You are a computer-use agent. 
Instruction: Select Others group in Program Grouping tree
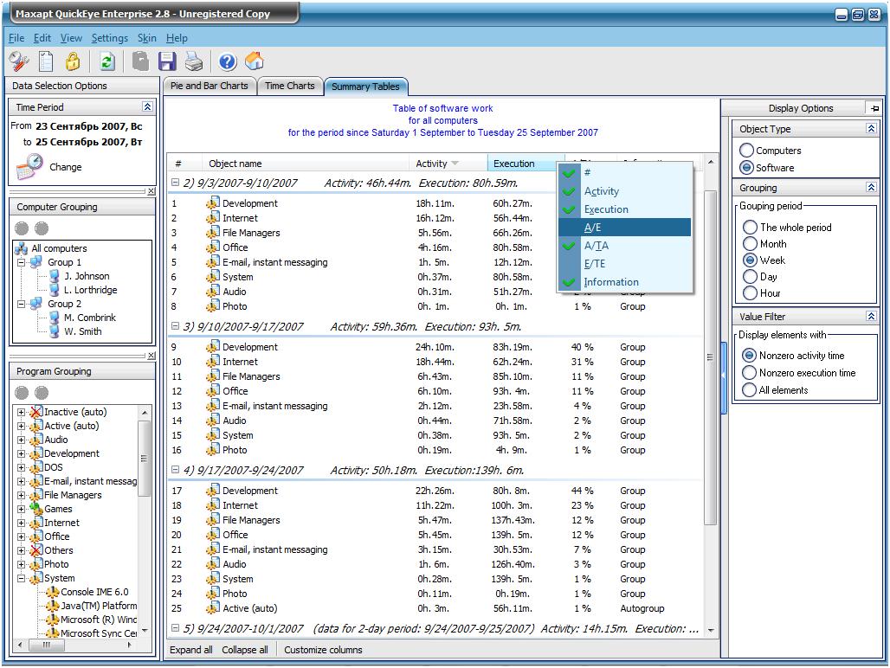(59, 550)
